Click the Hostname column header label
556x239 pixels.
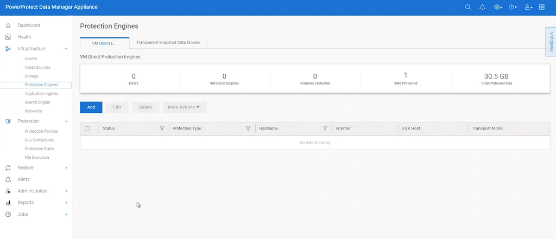tap(268, 128)
